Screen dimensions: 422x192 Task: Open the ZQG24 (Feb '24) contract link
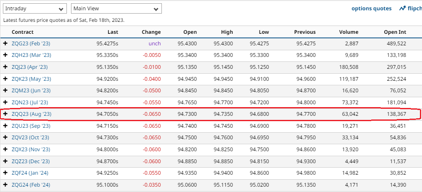[x=31, y=185]
